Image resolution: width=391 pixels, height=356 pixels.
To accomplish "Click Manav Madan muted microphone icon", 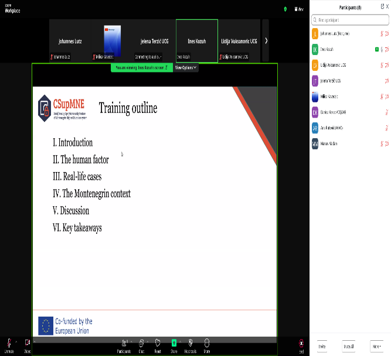I will pos(382,143).
